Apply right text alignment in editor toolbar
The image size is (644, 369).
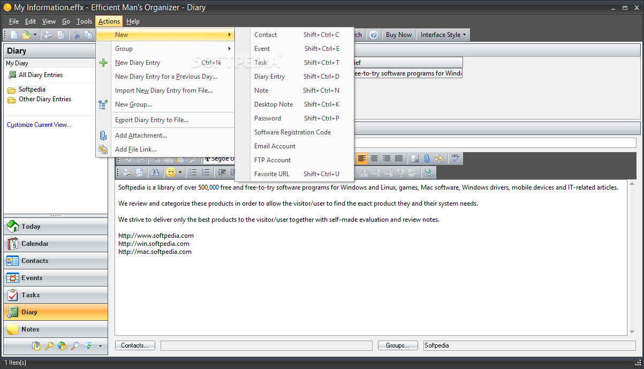coord(387,159)
